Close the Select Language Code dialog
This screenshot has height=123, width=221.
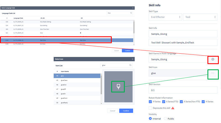tap(133, 8)
